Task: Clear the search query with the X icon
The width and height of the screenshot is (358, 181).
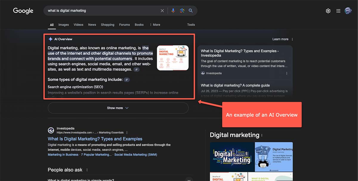Action: pos(162,10)
